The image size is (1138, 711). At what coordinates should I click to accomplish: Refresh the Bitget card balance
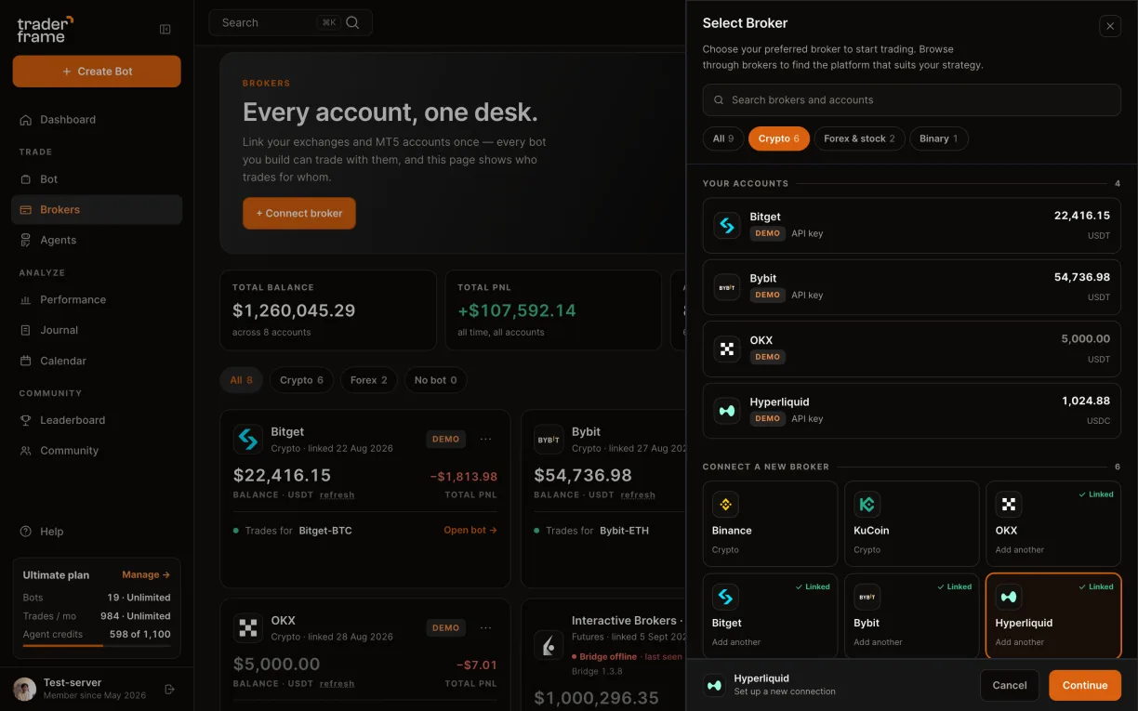(x=337, y=495)
